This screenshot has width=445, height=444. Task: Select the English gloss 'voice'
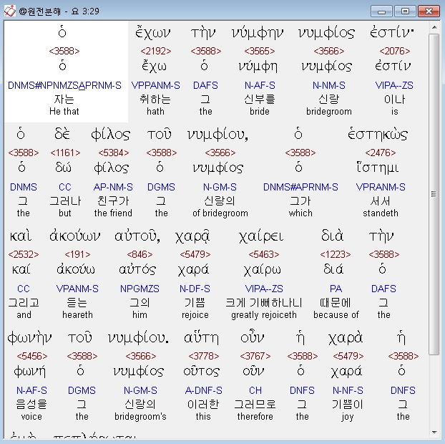point(31,417)
